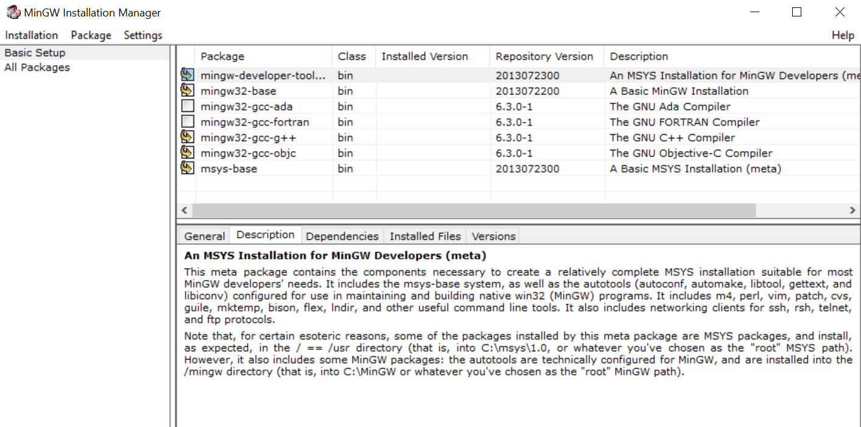861x427 pixels.
Task: Sort by the Description column header
Action: pyautogui.click(x=733, y=57)
